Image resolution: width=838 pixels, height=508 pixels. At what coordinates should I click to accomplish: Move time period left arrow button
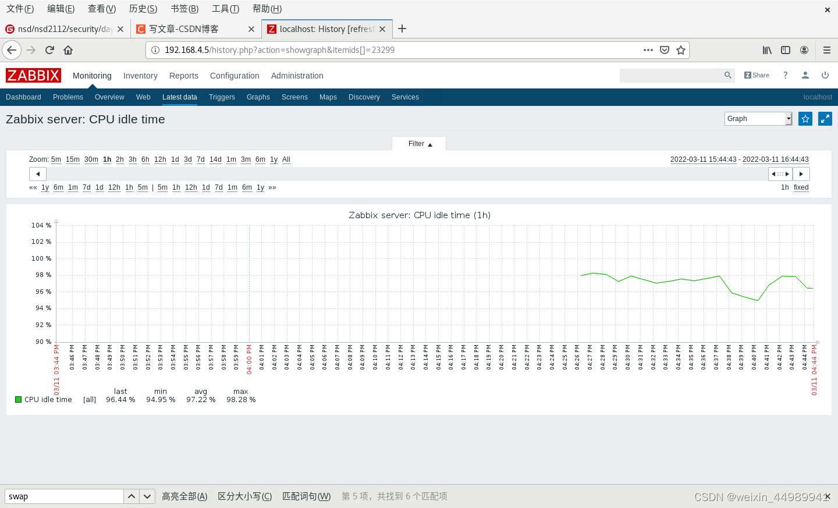(38, 174)
